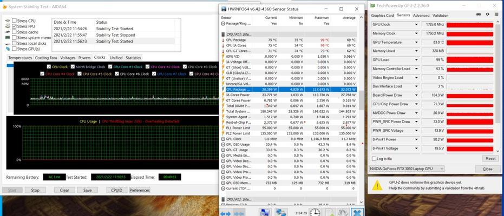Enable Stress cache checkbox

click(x=14, y=32)
